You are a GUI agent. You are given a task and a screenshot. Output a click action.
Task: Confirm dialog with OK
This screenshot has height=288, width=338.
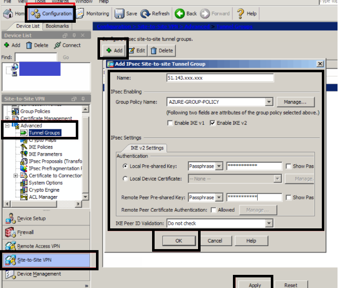pyautogui.click(x=179, y=241)
